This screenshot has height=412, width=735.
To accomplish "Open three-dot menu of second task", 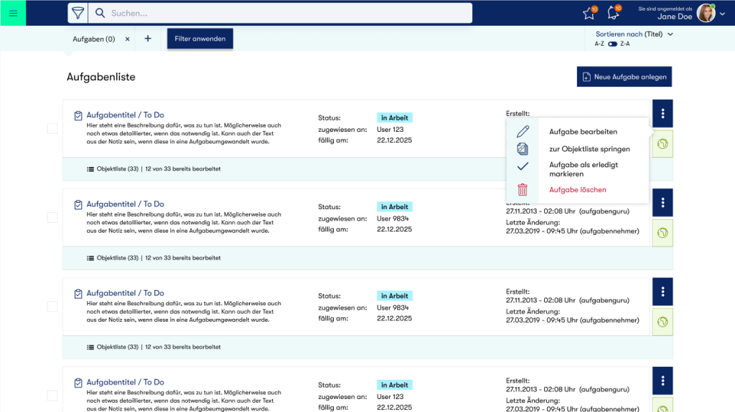I will click(x=663, y=203).
